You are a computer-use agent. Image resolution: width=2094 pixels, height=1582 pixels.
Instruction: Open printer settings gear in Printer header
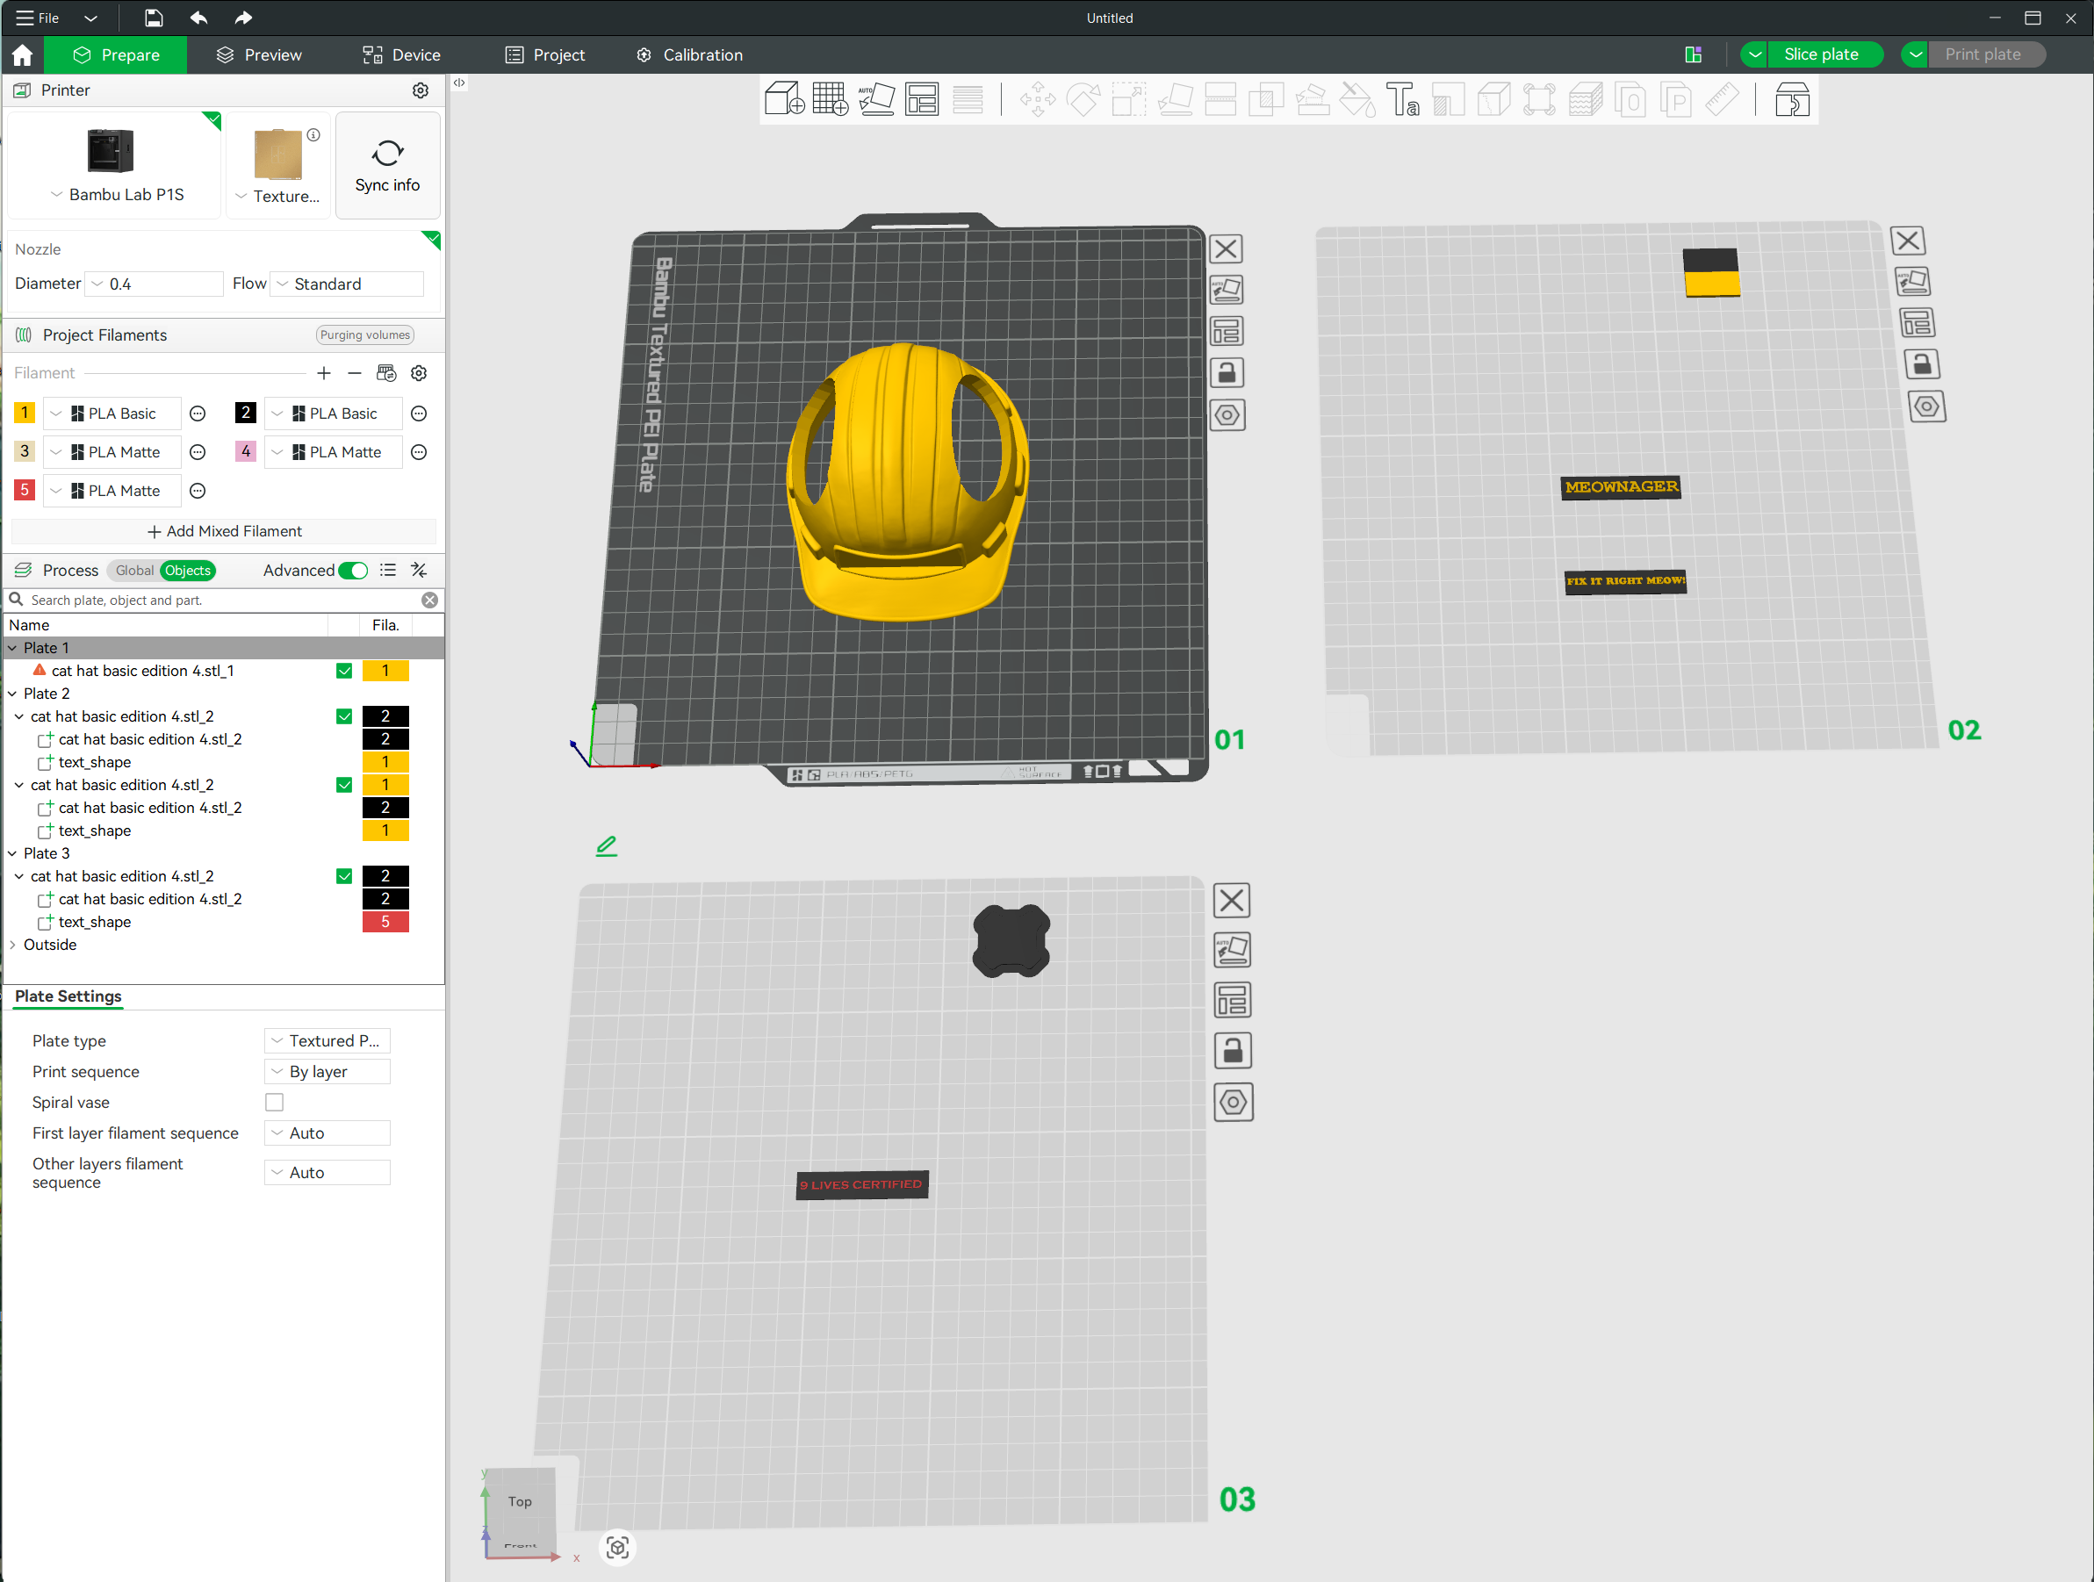pos(421,90)
